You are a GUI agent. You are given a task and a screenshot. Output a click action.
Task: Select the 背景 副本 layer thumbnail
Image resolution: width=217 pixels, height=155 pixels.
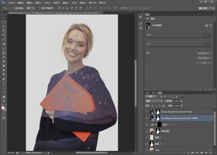click(x=152, y=131)
